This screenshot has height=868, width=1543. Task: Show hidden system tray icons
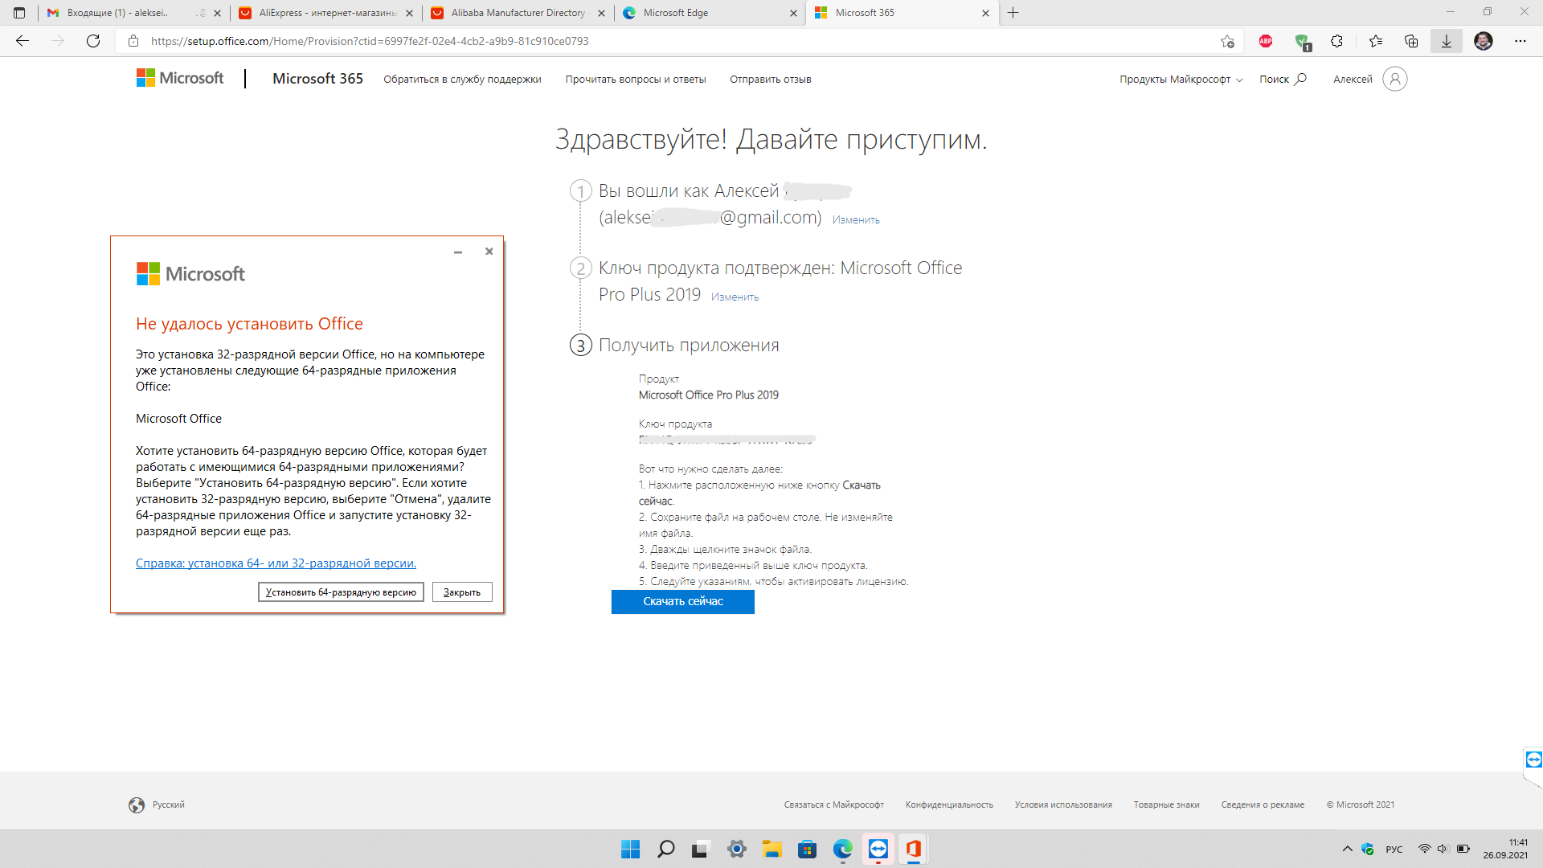1348,849
